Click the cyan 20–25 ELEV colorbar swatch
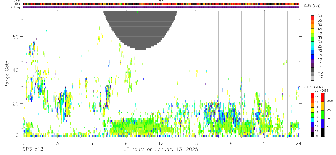This screenshot has width=336, height=155. click(x=312, y=48)
